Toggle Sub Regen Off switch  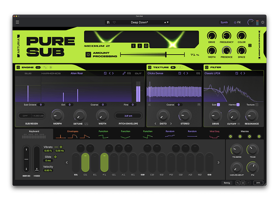[25, 116]
